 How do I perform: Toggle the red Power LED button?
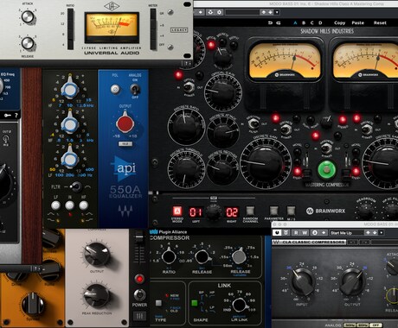click(x=139, y=279)
